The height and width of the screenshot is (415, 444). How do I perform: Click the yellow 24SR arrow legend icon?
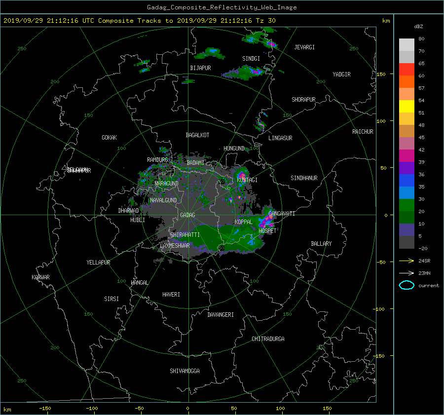pyautogui.click(x=407, y=261)
